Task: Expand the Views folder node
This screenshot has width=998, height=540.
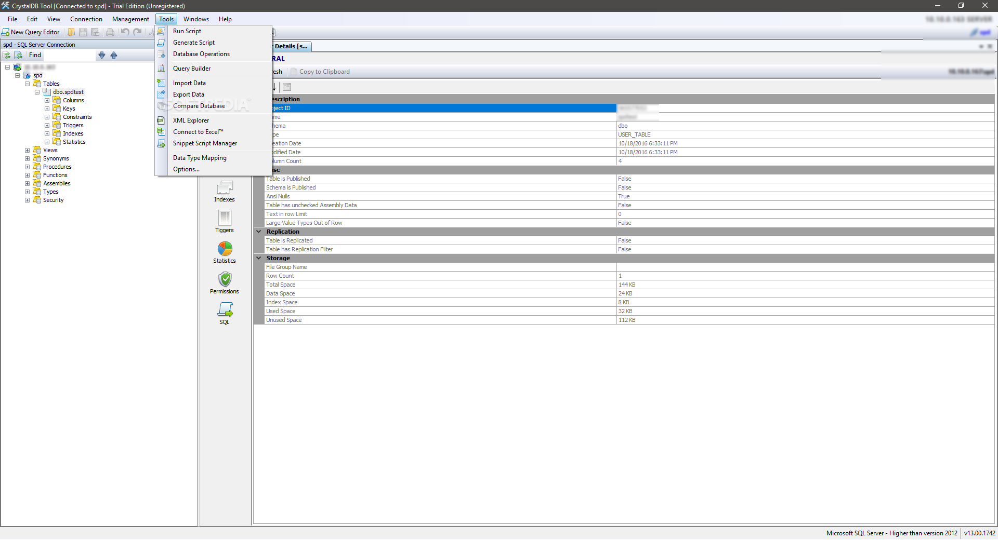Action: 27,150
